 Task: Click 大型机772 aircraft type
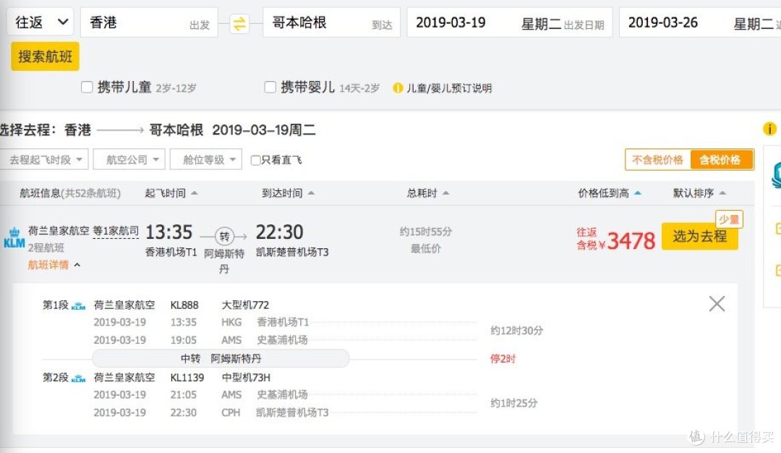(246, 305)
